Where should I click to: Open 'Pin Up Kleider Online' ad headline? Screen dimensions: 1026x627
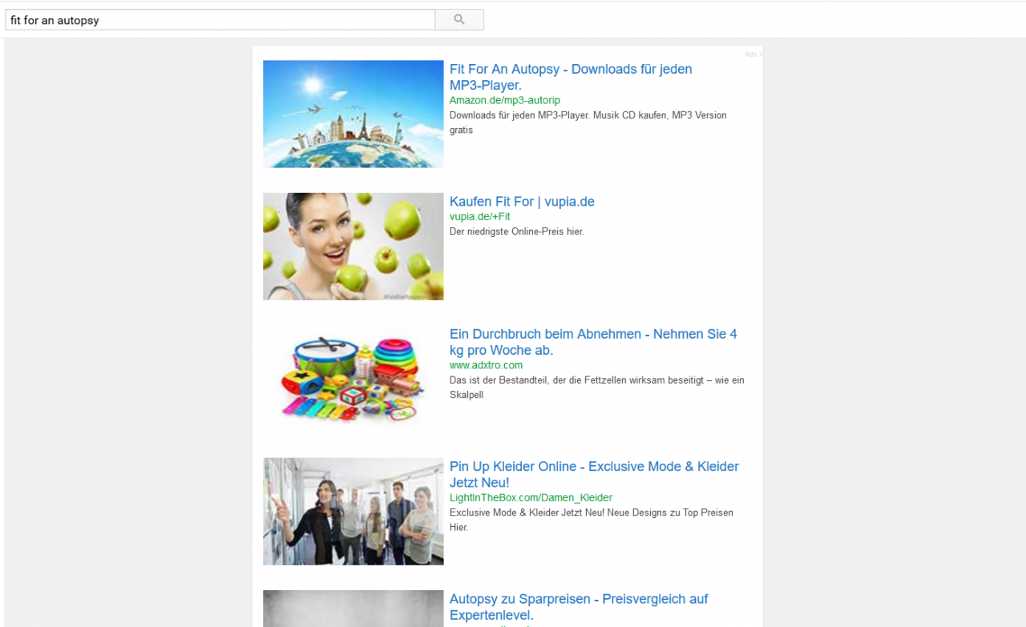pyautogui.click(x=594, y=474)
